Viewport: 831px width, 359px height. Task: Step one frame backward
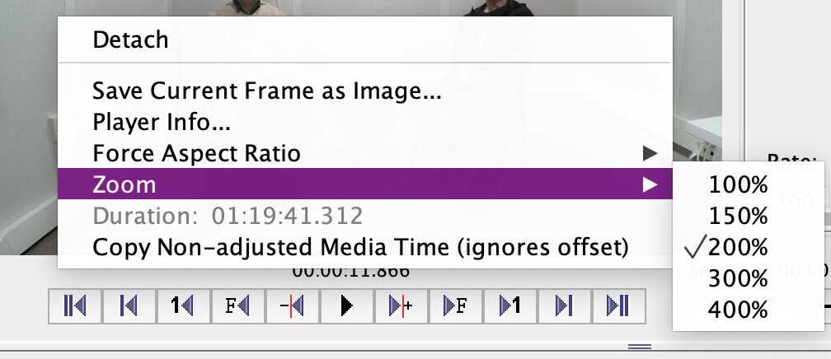click(x=237, y=306)
